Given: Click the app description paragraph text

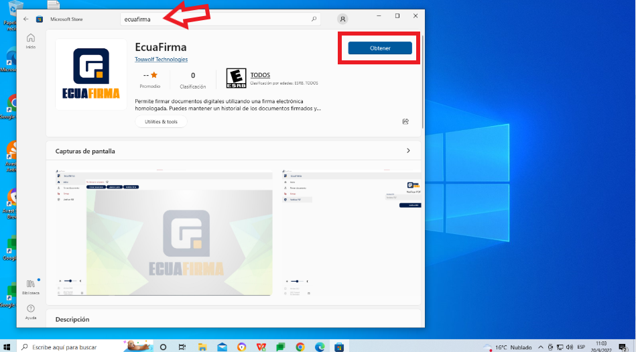Looking at the screenshot, I should [x=228, y=105].
